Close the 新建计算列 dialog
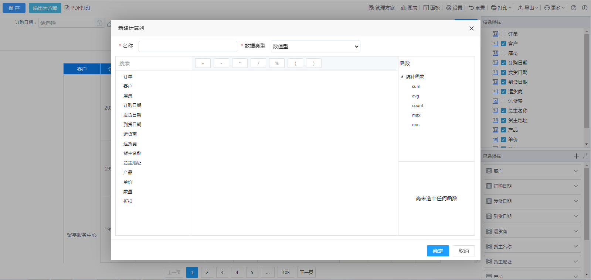The height and width of the screenshot is (280, 591). (x=471, y=28)
